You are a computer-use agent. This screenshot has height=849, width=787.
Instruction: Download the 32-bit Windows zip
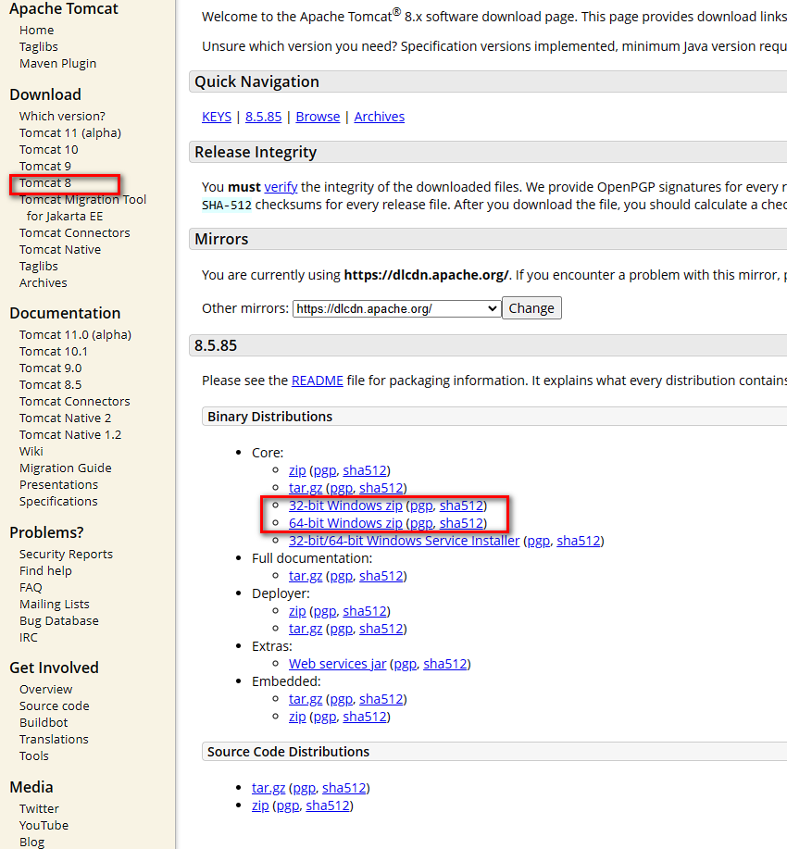pos(345,506)
